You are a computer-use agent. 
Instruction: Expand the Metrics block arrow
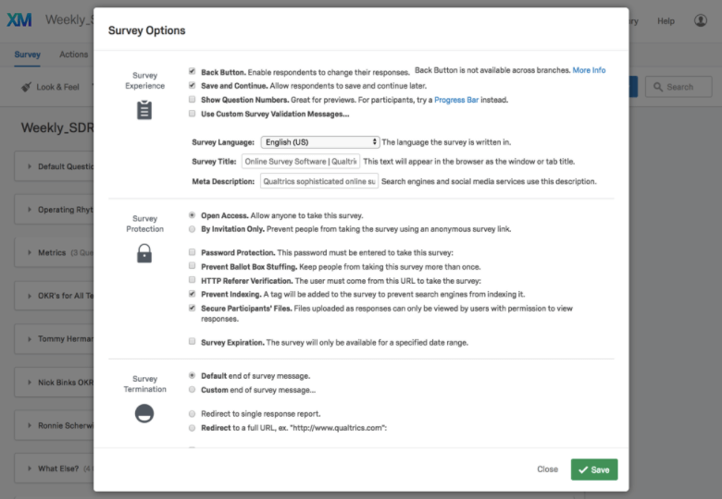point(30,252)
